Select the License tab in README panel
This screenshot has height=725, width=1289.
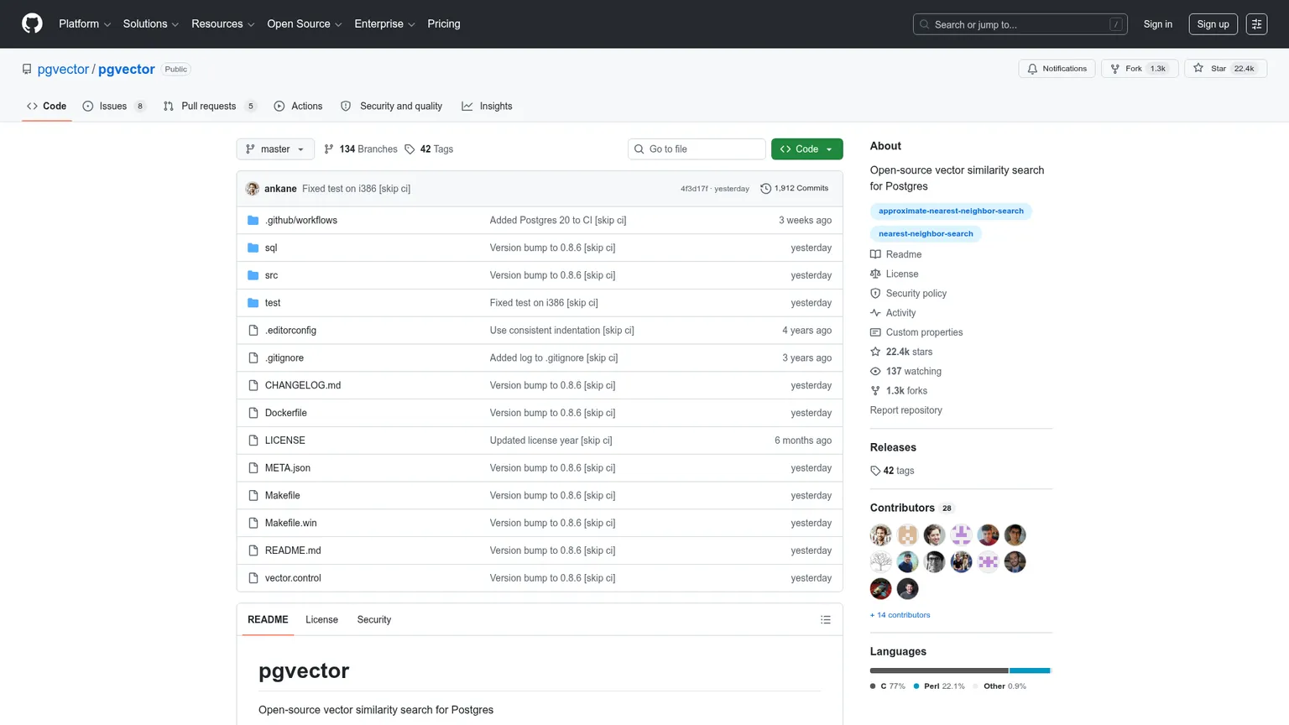point(321,620)
